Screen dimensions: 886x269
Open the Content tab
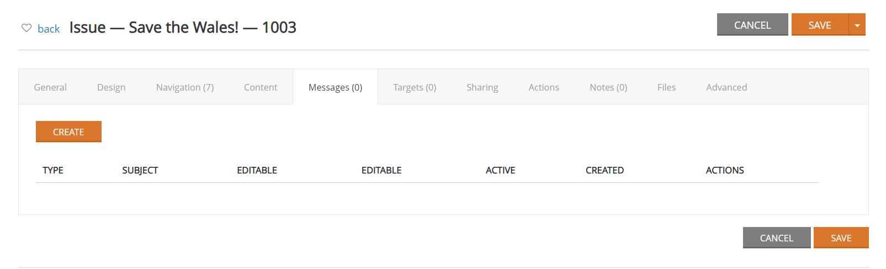[x=261, y=87]
